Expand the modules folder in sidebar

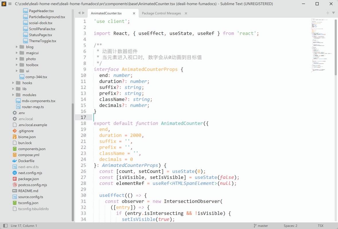[x=13, y=95]
